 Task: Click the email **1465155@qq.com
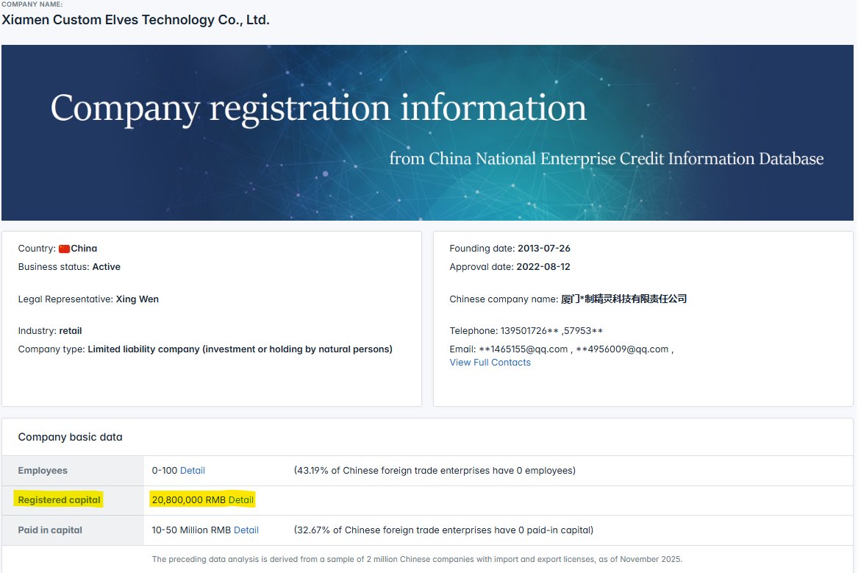pyautogui.click(x=523, y=349)
